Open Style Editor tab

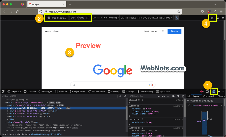coord(78,92)
